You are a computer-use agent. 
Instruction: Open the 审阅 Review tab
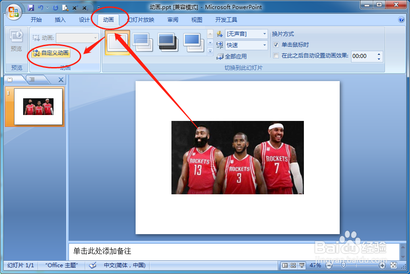click(x=173, y=19)
